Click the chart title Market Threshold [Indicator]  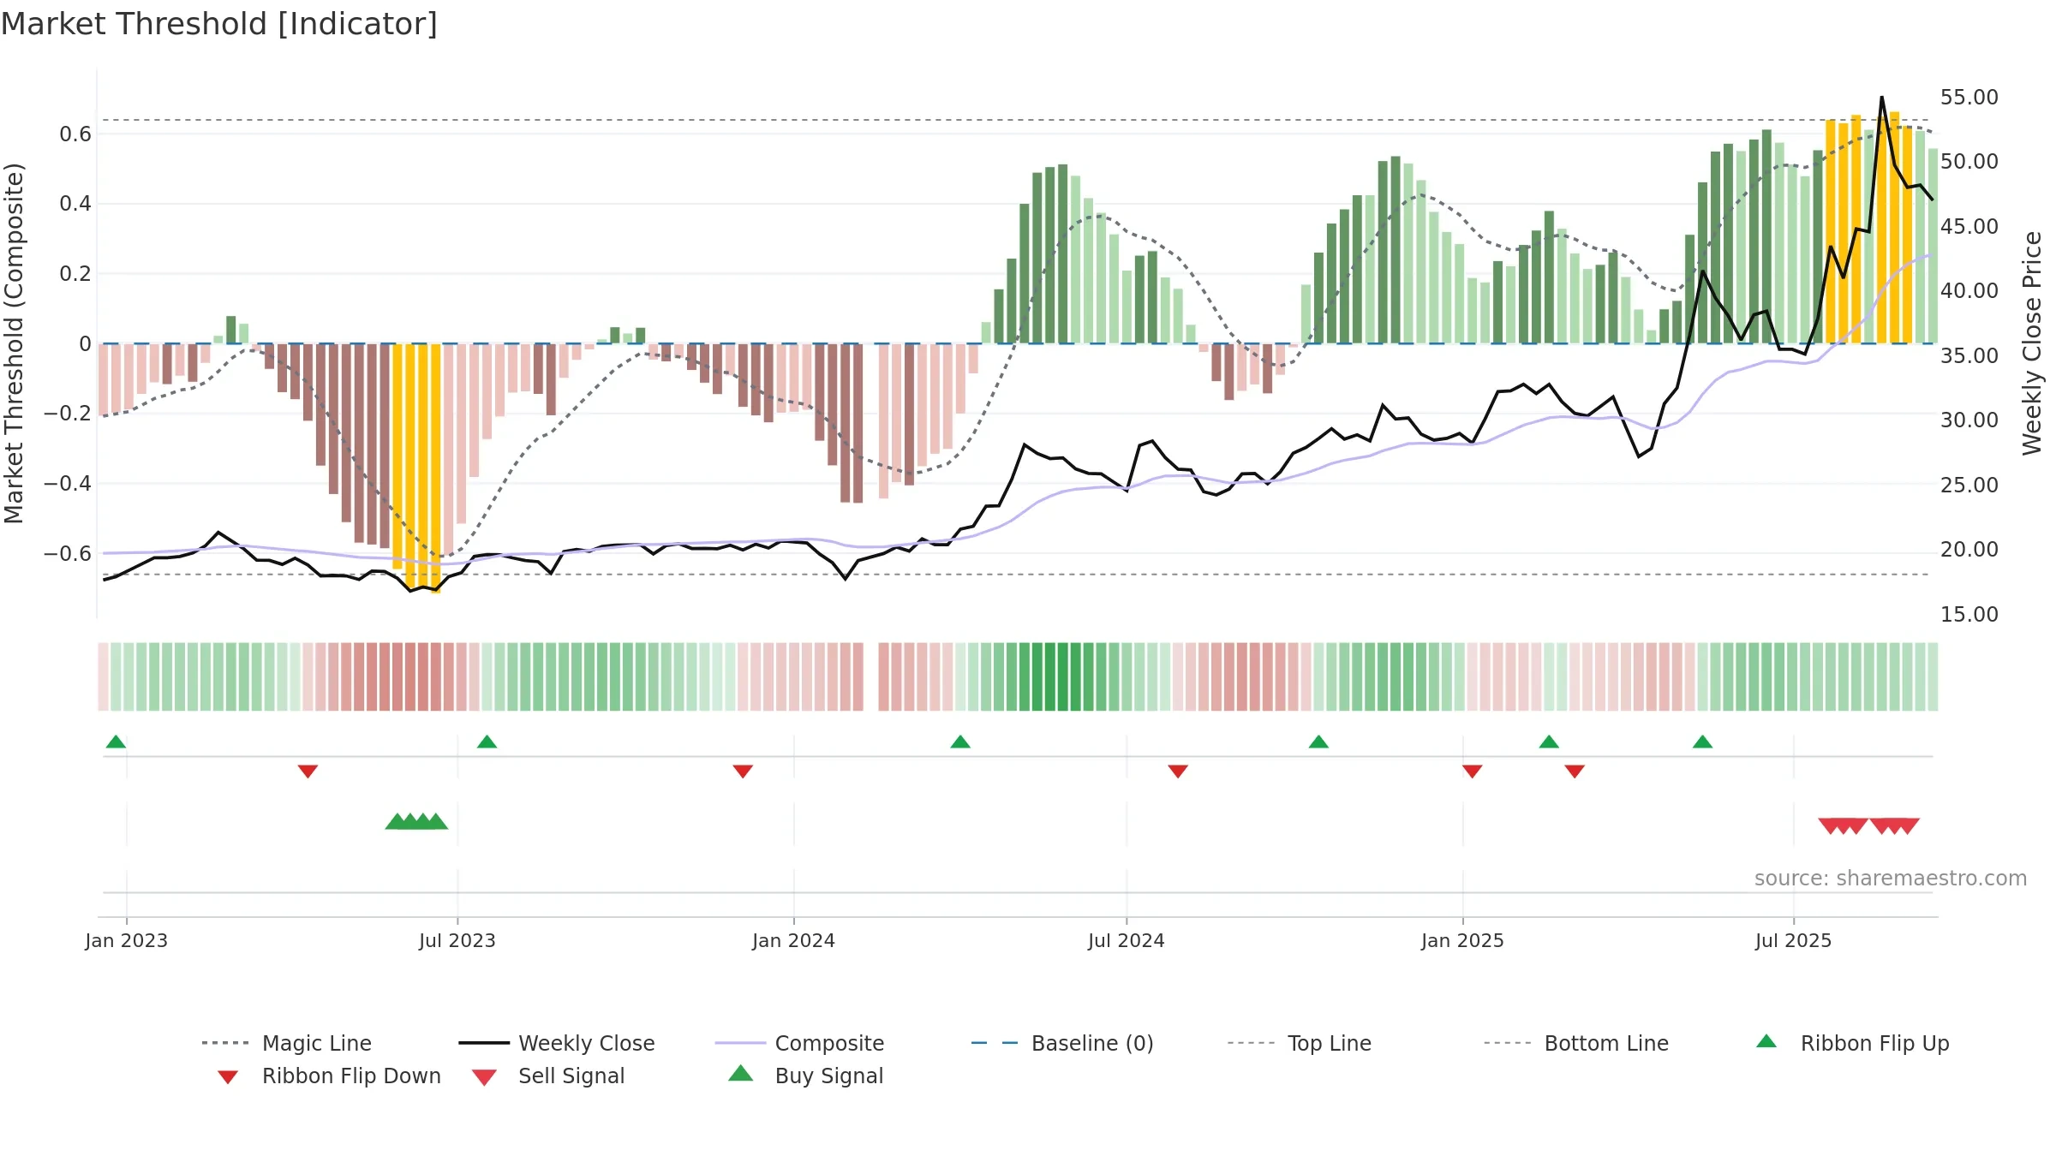pos(219,24)
